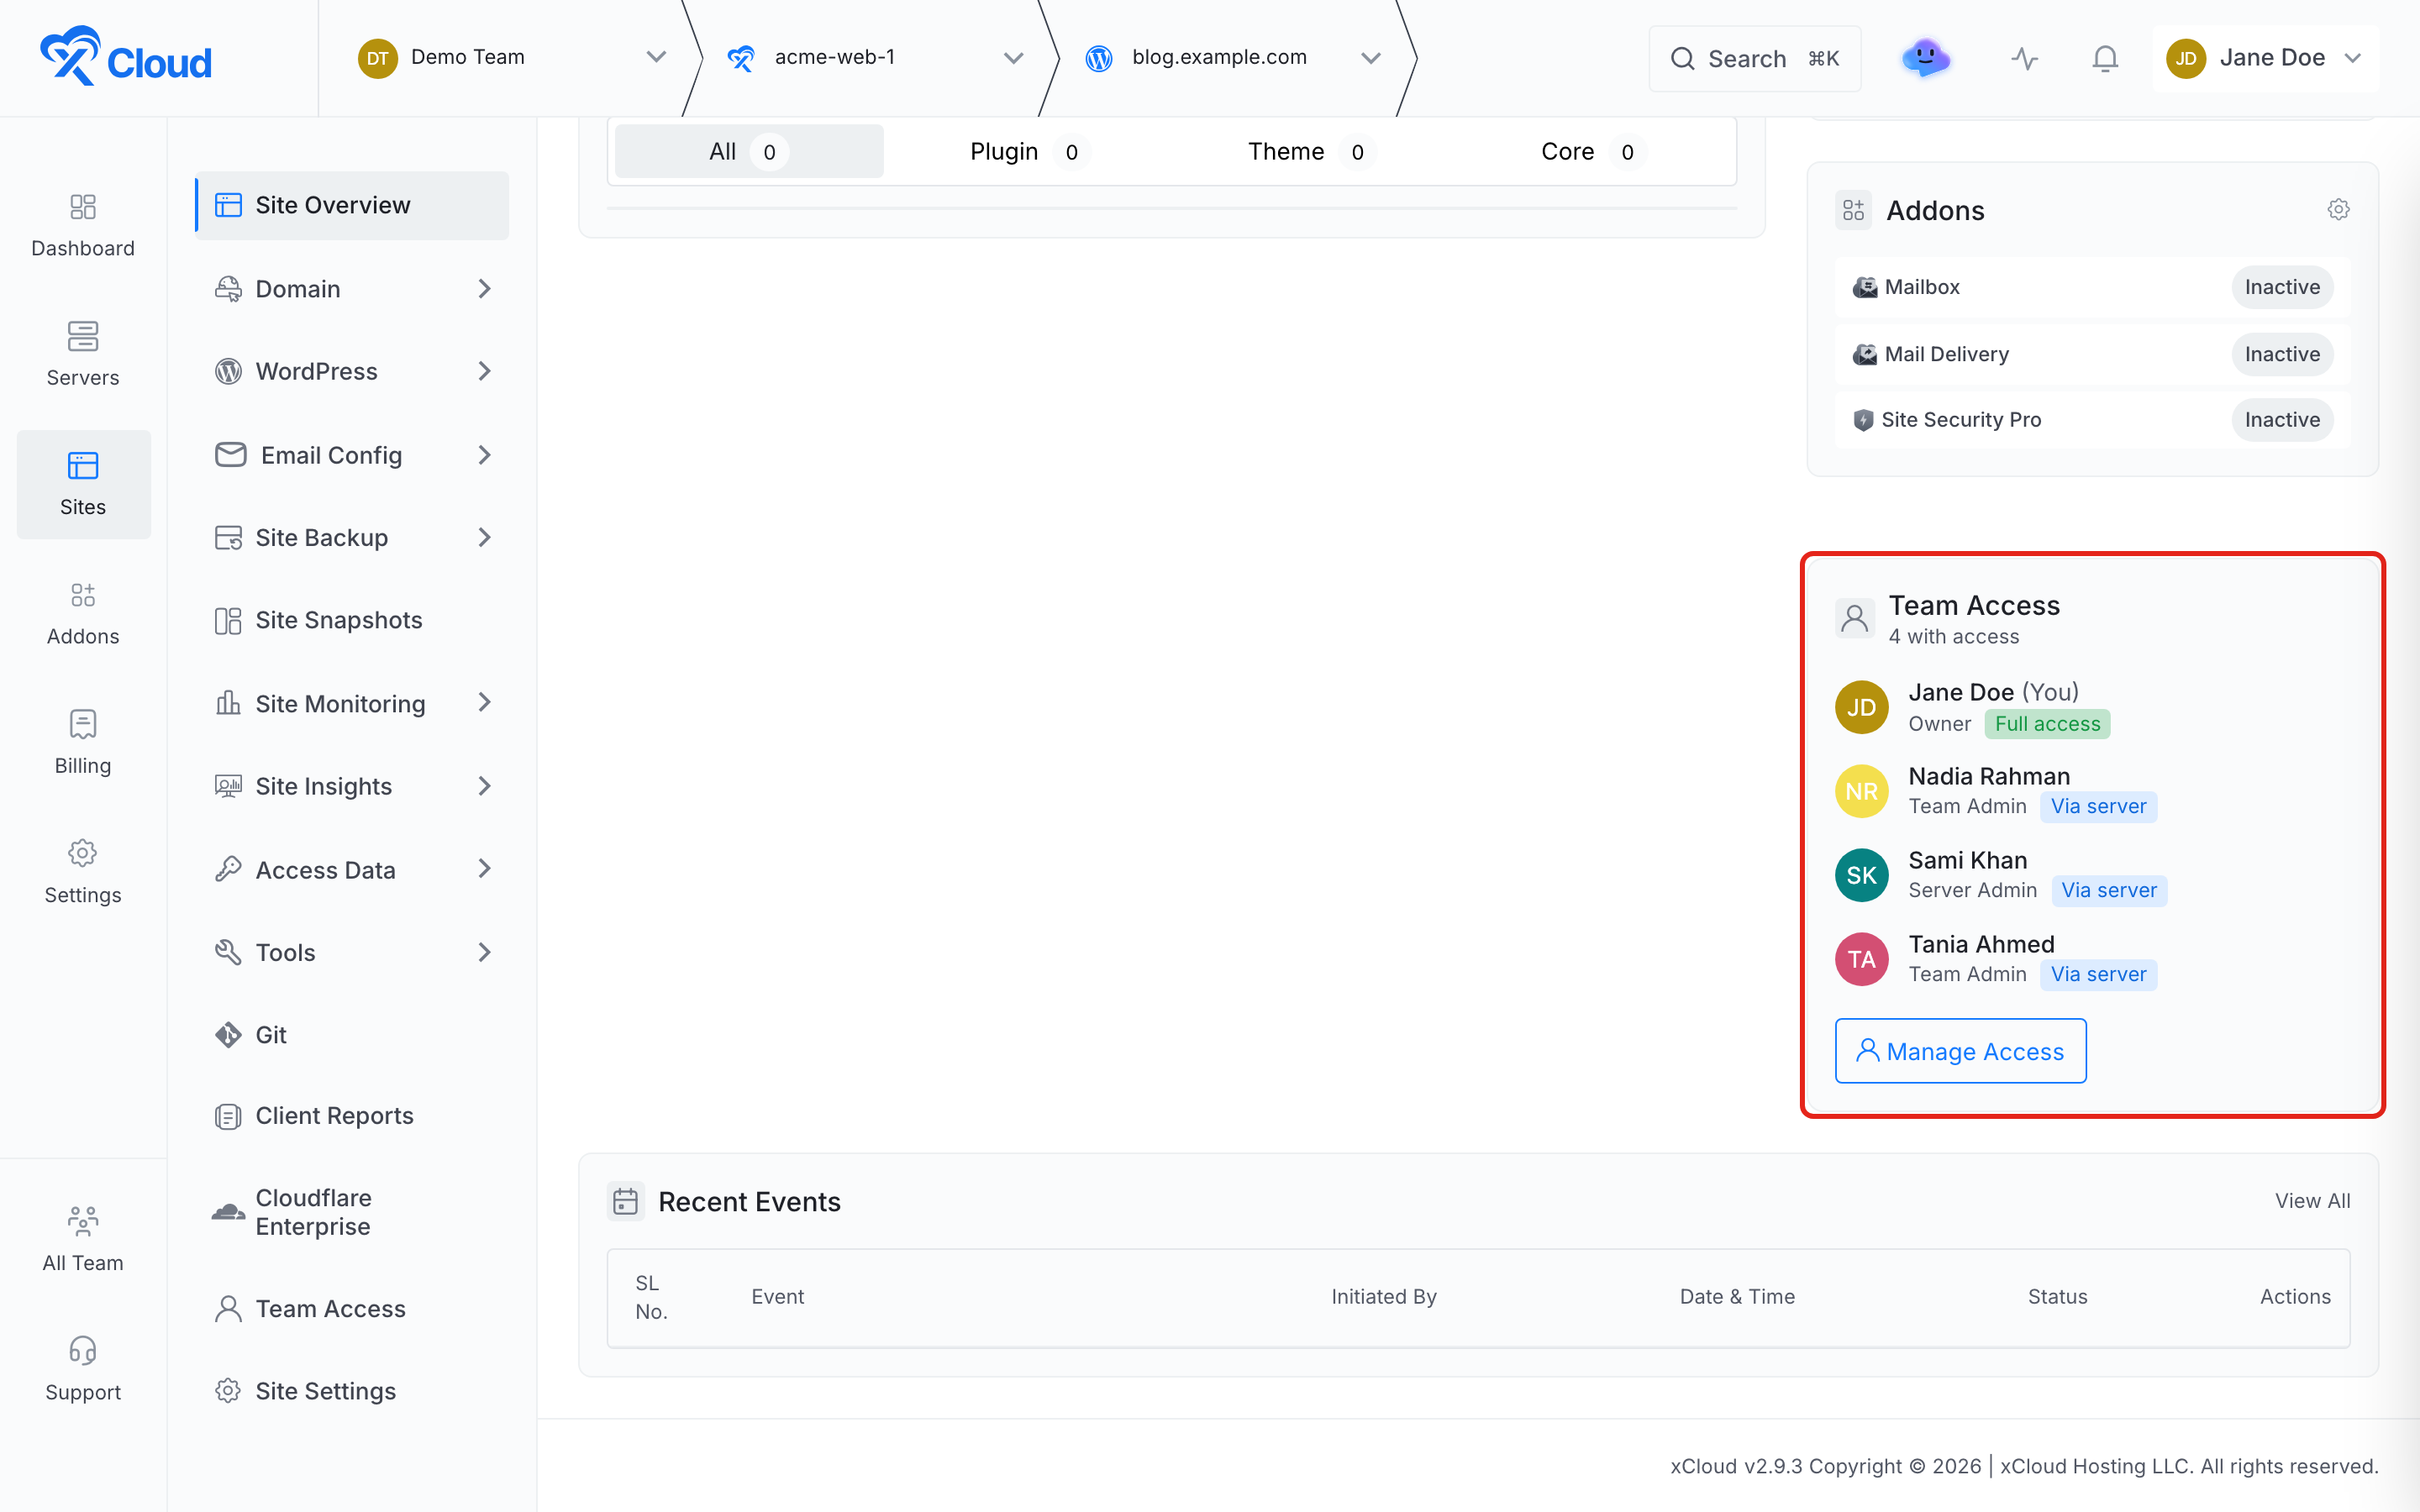Click the Addons card gear icon
2420x1512 pixels.
[2338, 209]
